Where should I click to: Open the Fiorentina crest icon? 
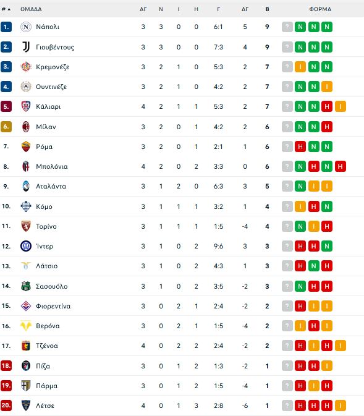[26, 306]
